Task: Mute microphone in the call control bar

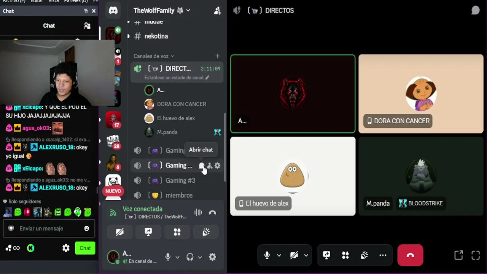Action: click(x=267, y=255)
